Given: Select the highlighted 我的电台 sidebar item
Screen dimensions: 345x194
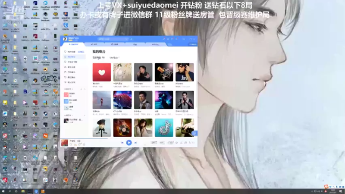Looking at the screenshot, I should pyautogui.click(x=74, y=57).
